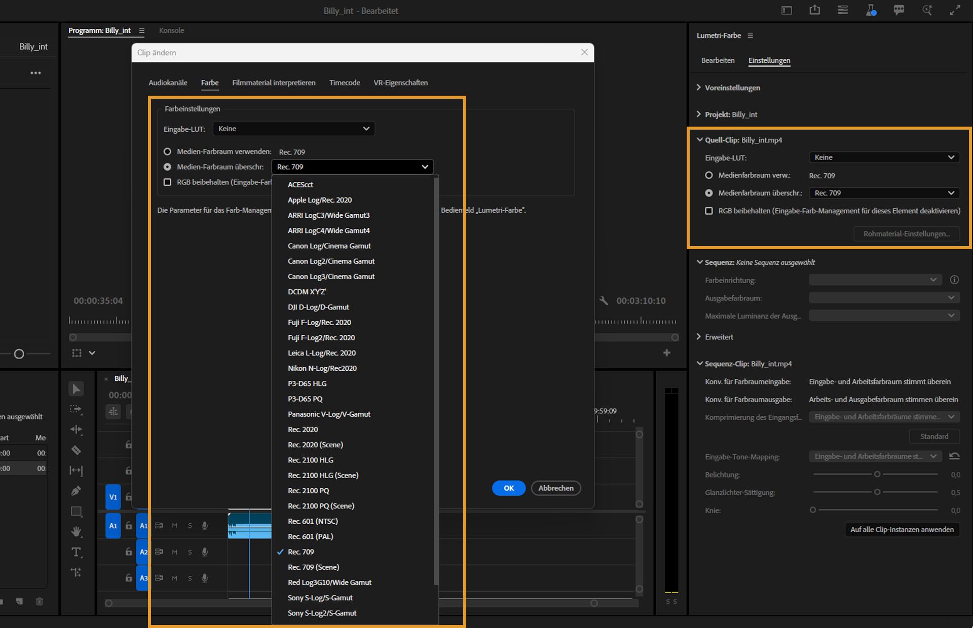
Task: Click the microphone icon on track A2
Action: coord(205,552)
